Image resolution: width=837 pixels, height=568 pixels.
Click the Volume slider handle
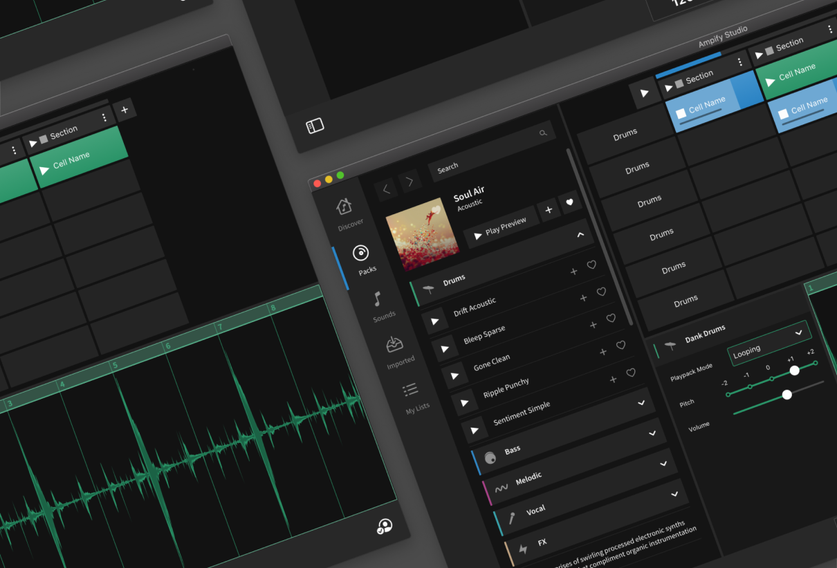(787, 395)
